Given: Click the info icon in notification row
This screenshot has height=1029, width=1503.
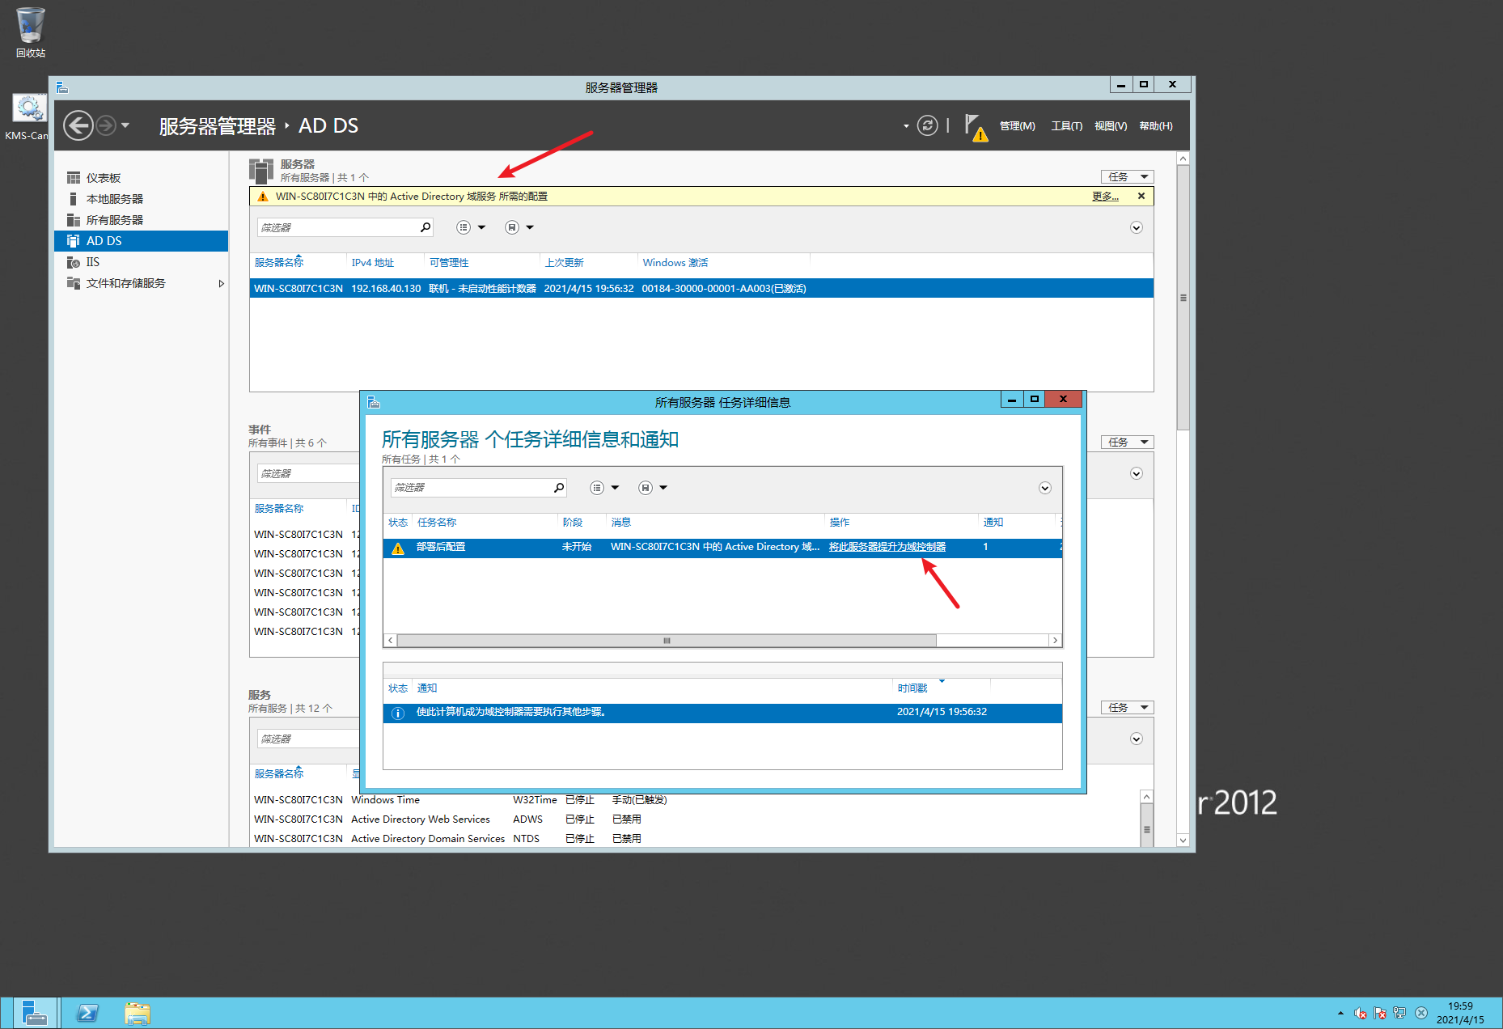Looking at the screenshot, I should (398, 714).
